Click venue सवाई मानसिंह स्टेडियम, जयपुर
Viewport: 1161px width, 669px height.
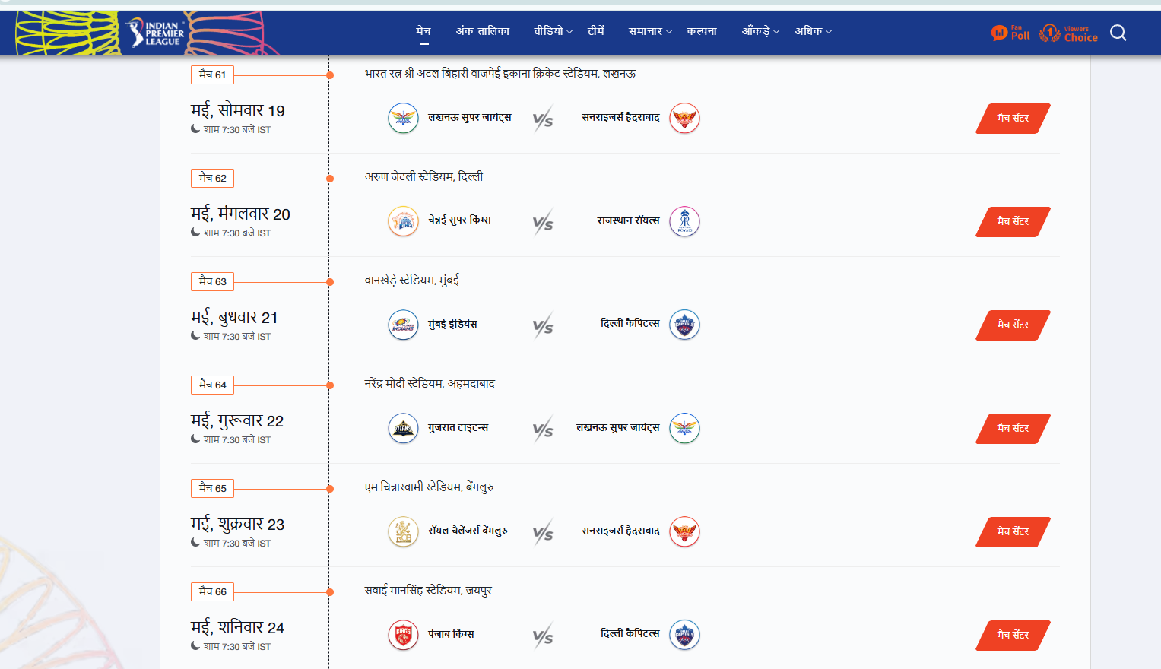pos(428,591)
